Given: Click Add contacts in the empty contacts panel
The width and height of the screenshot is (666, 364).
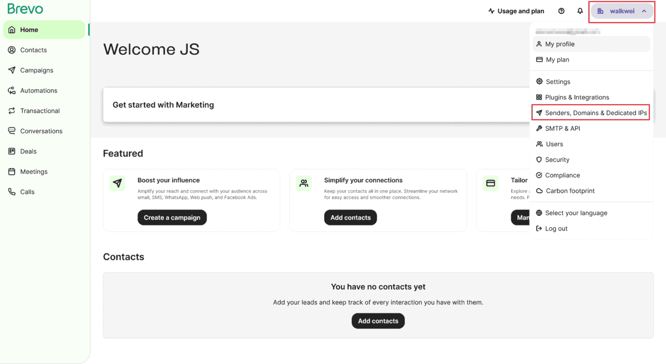Looking at the screenshot, I should (378, 321).
